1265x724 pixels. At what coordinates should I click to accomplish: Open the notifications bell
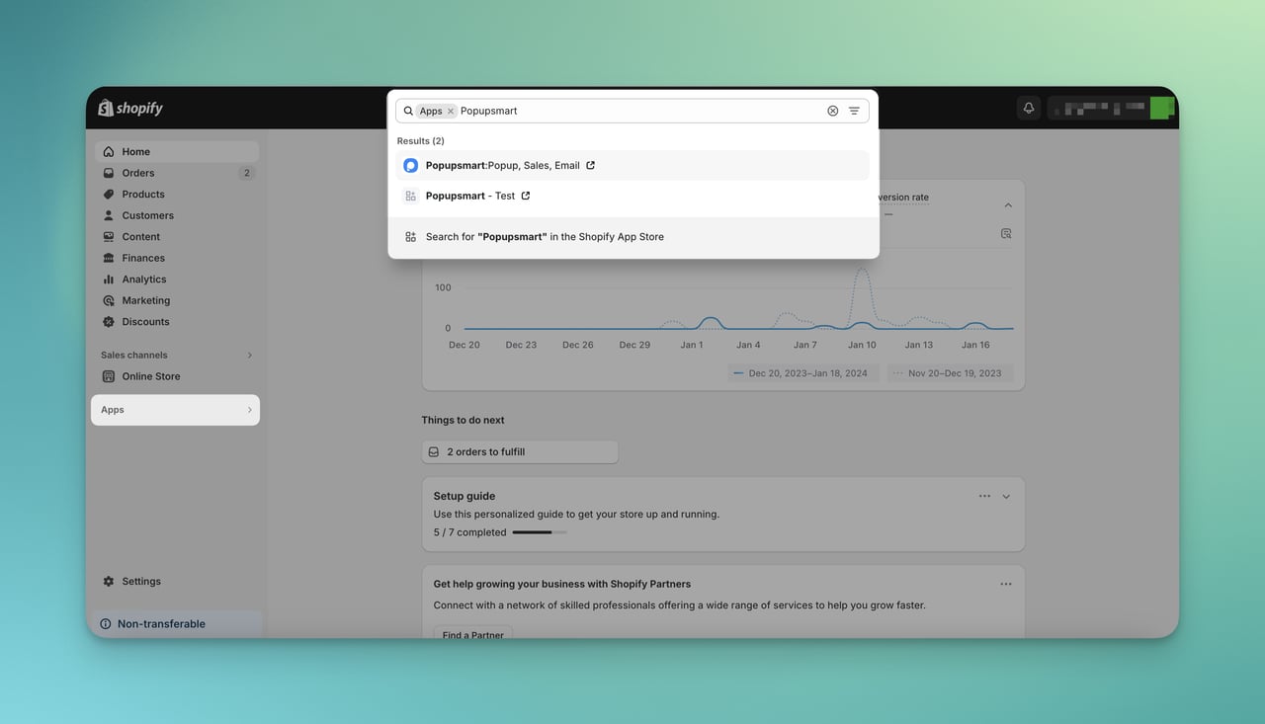tap(1029, 109)
